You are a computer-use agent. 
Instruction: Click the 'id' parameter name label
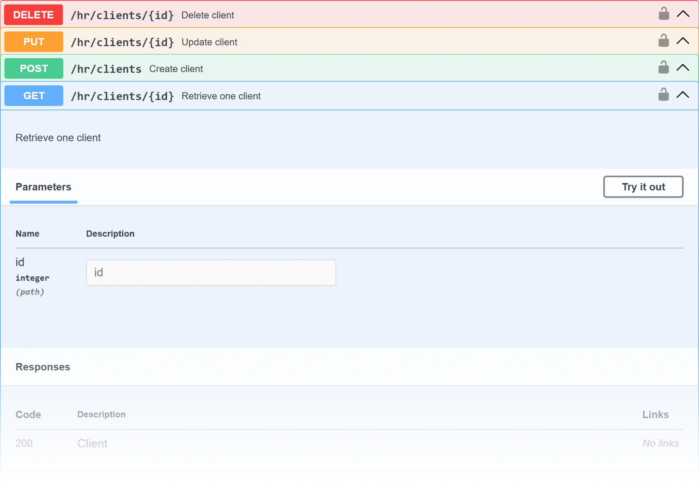pos(20,262)
